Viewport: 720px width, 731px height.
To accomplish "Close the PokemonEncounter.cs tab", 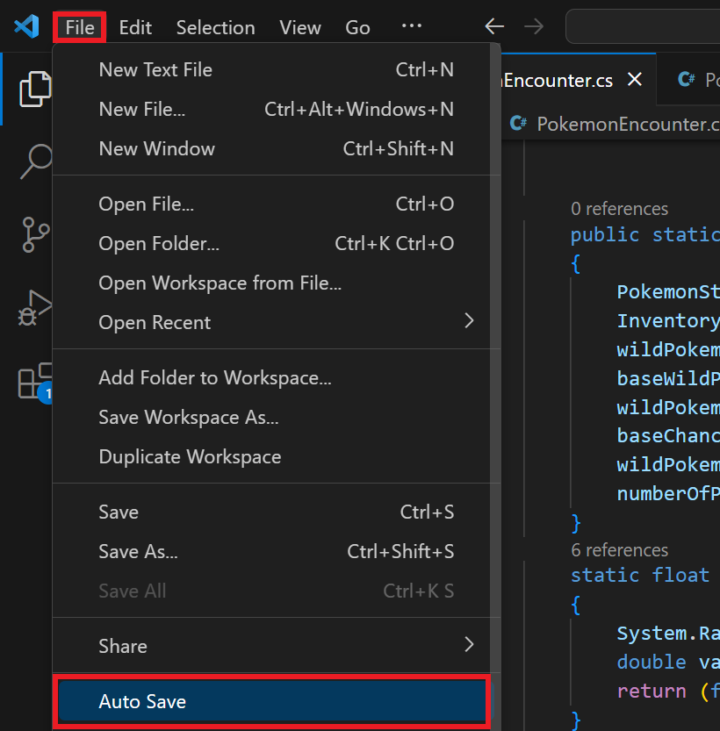I will [635, 79].
